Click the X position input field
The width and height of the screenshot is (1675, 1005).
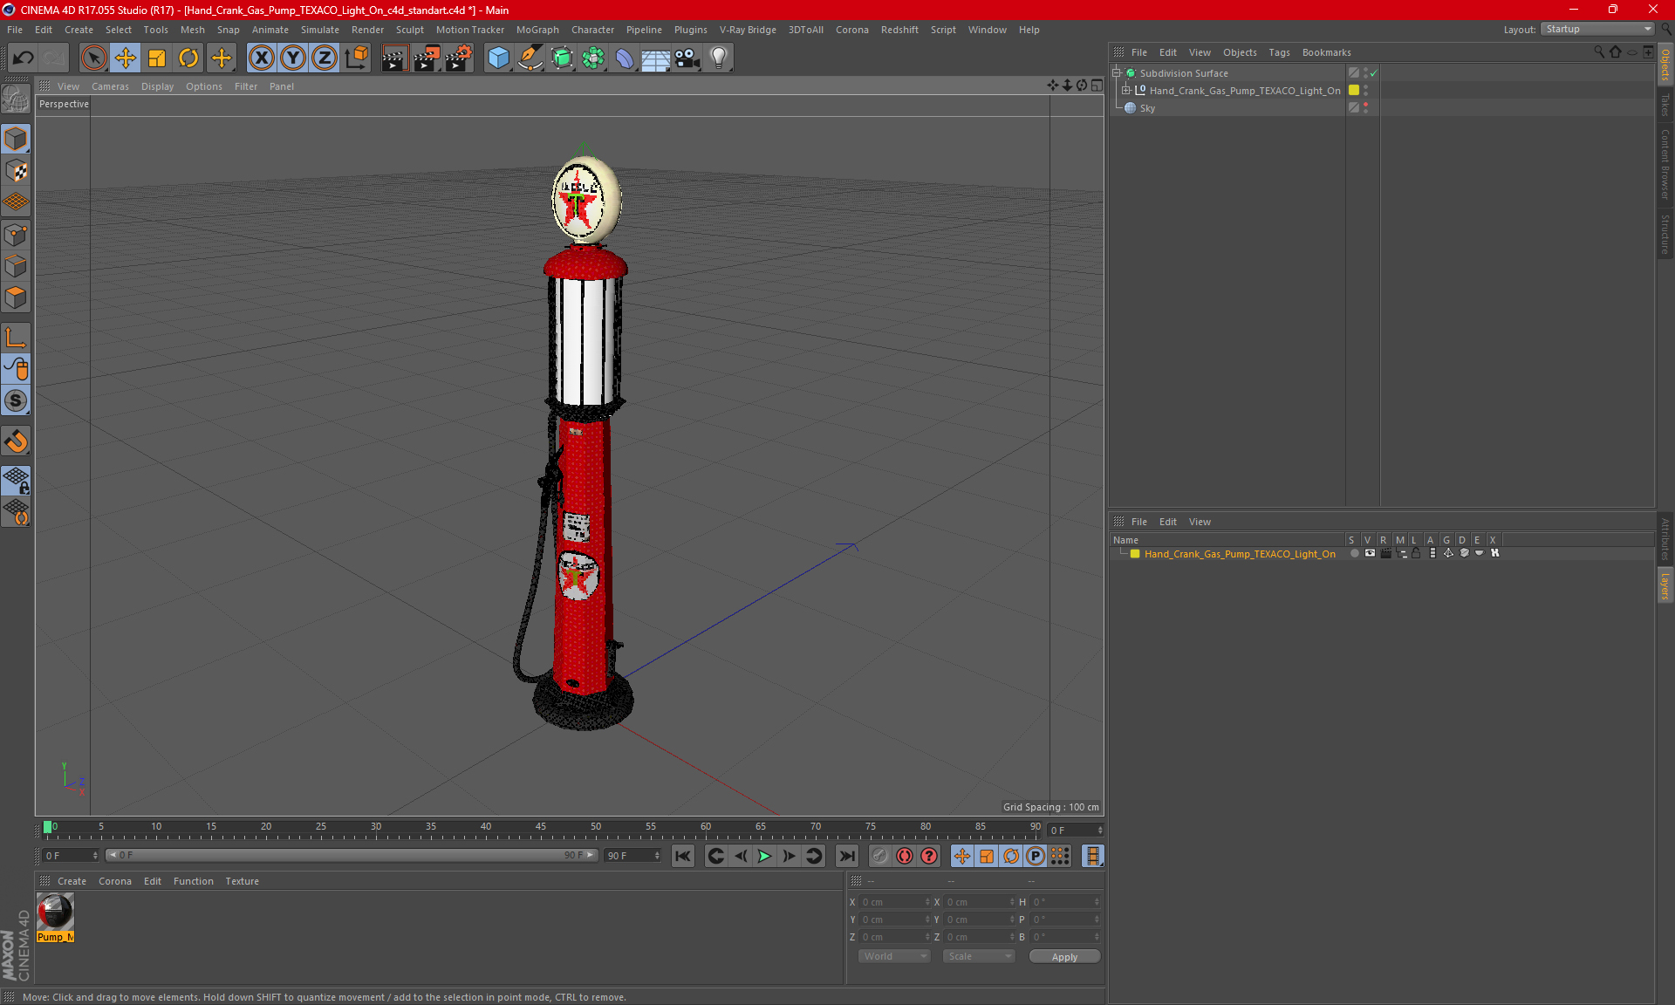[x=893, y=902]
